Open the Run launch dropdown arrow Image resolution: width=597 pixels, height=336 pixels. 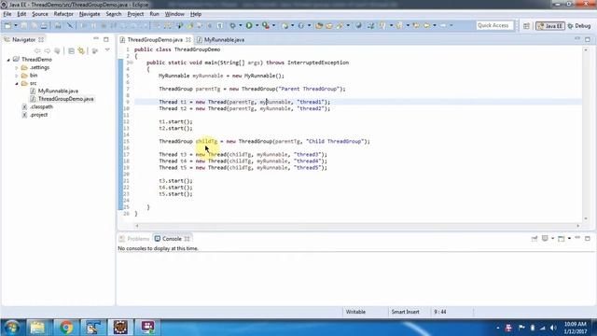tap(257, 25)
